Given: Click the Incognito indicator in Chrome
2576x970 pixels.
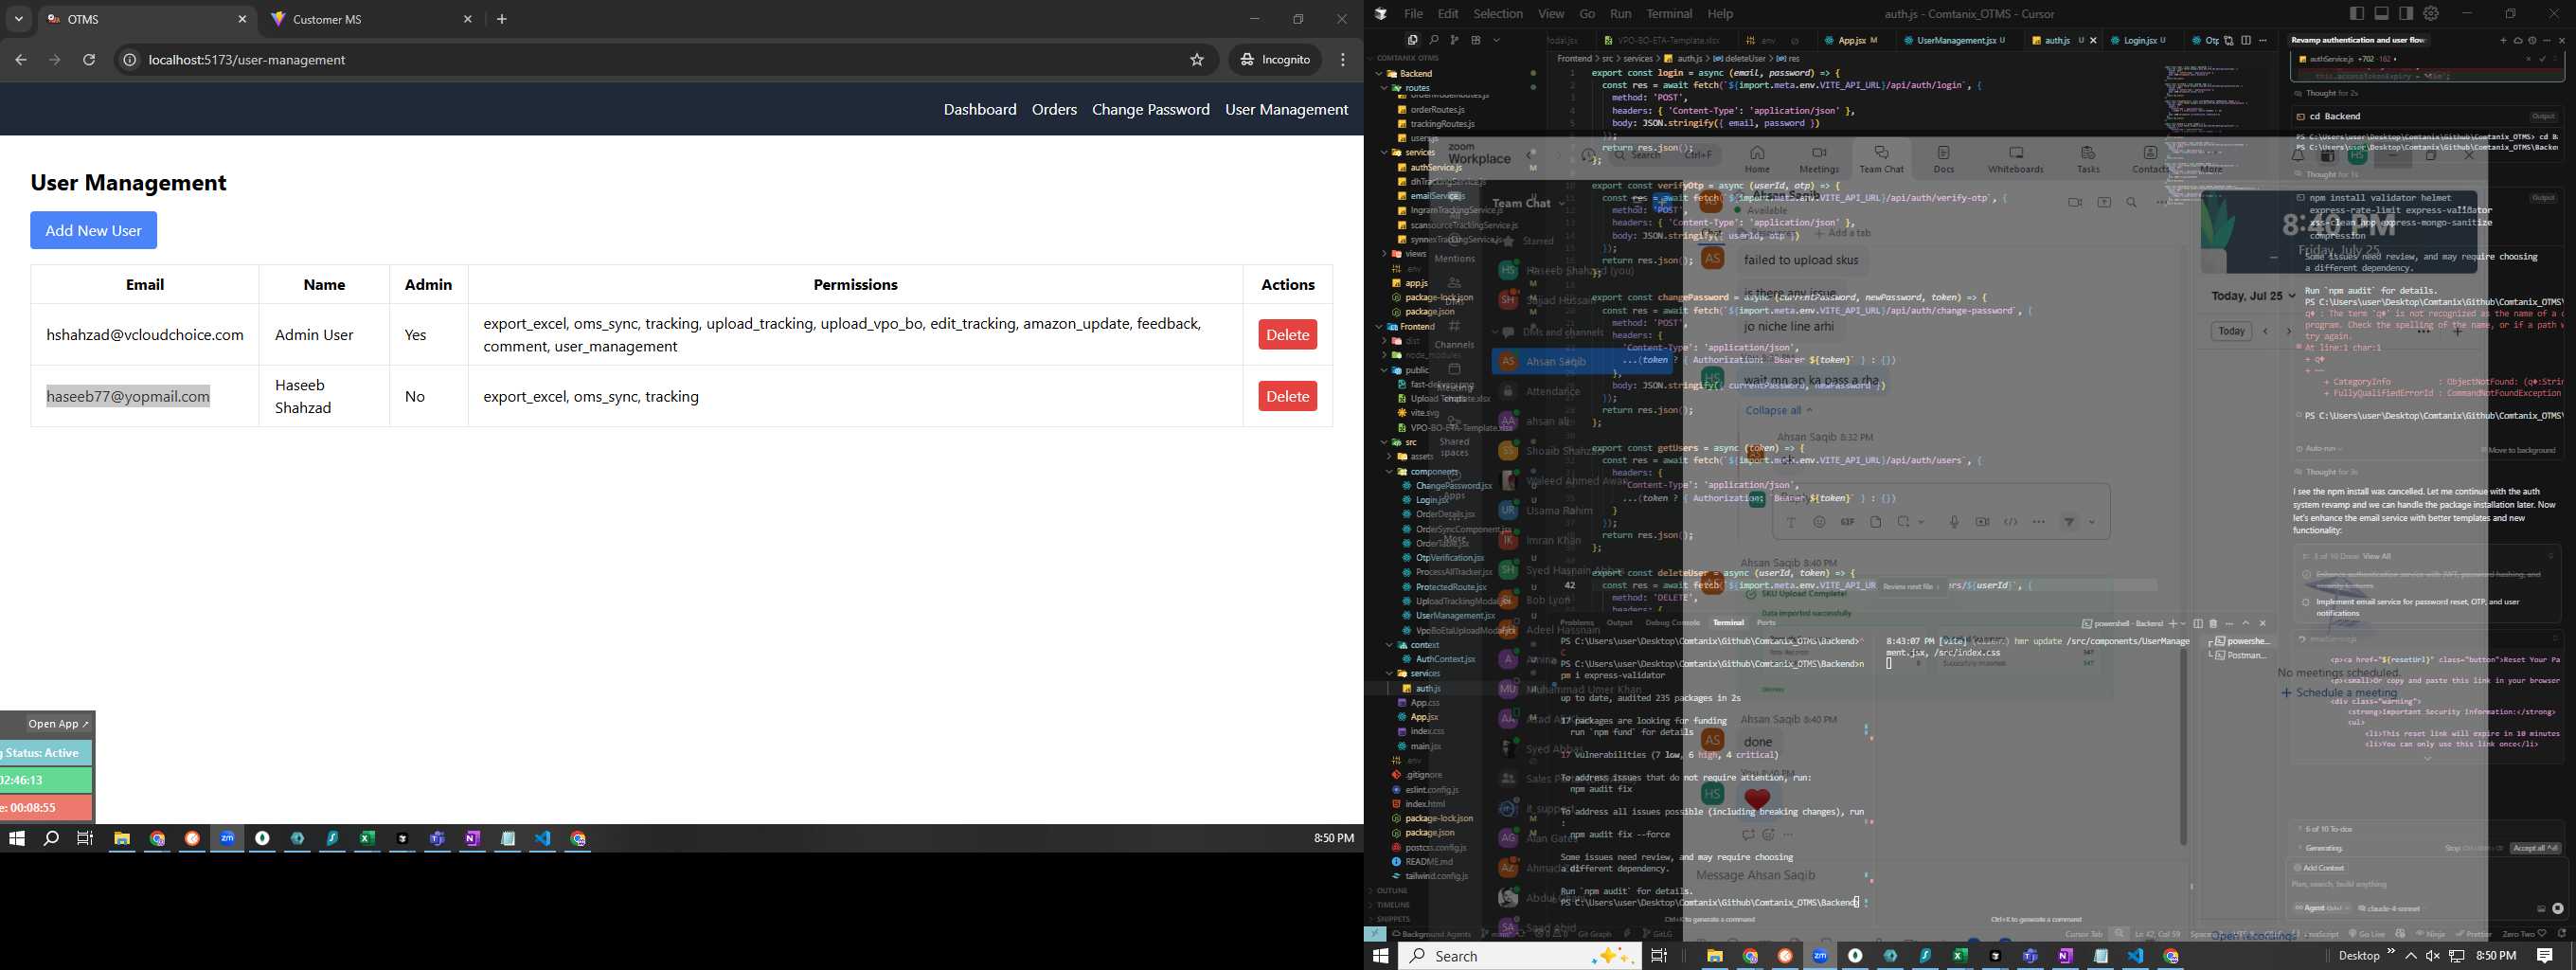Looking at the screenshot, I should point(1275,60).
